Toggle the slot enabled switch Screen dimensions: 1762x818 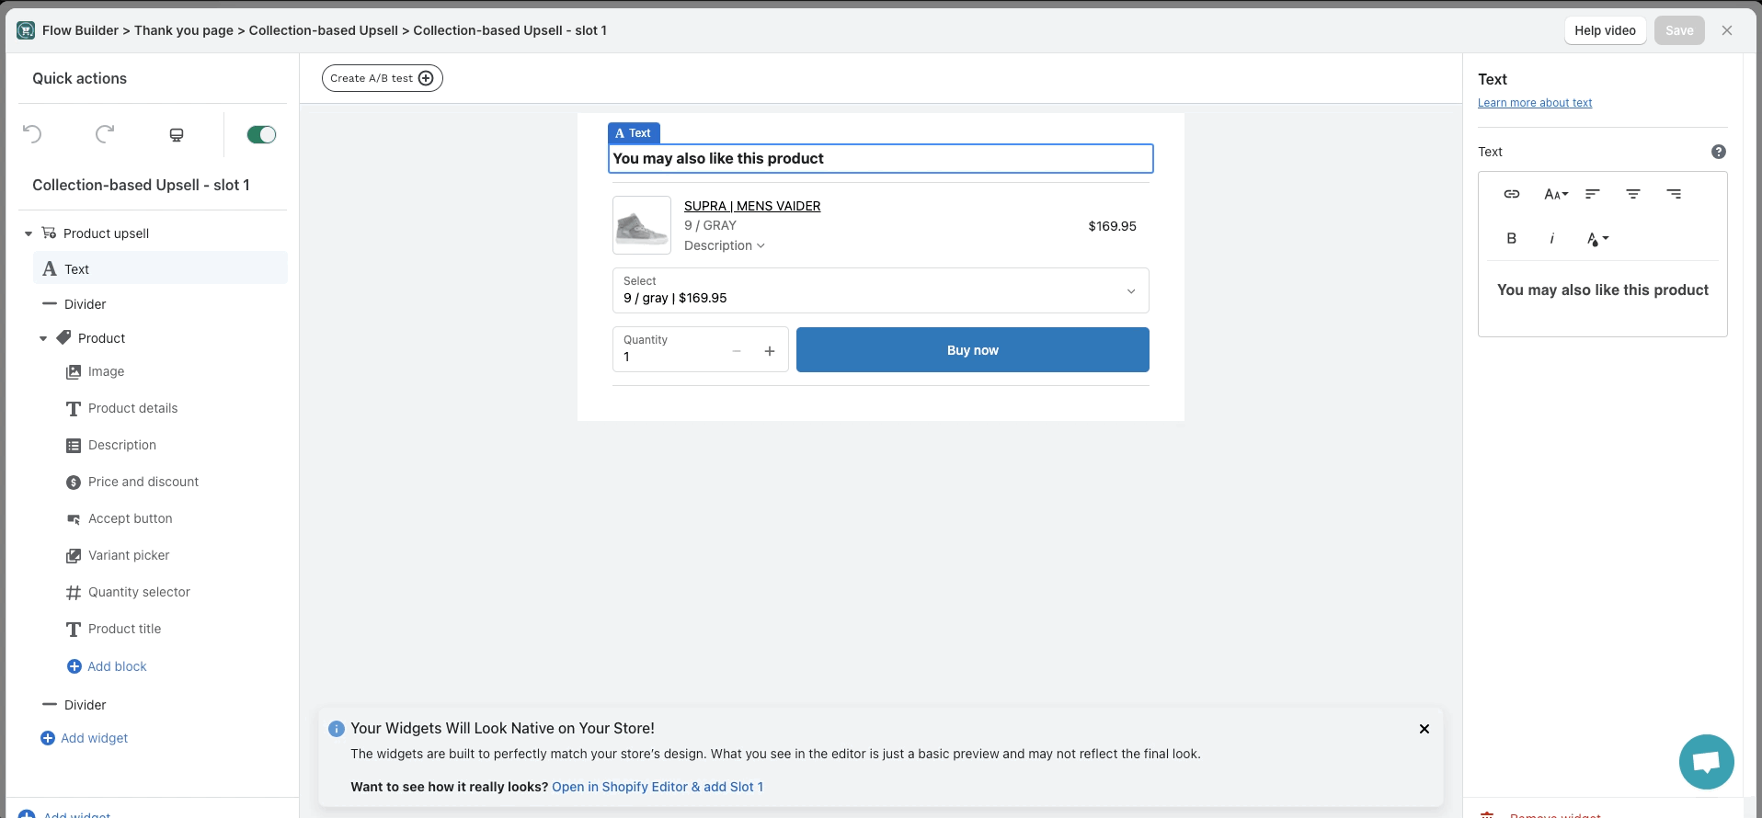tap(261, 135)
